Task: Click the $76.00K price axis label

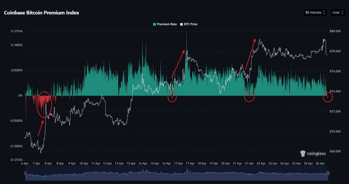Action: tap(335, 71)
